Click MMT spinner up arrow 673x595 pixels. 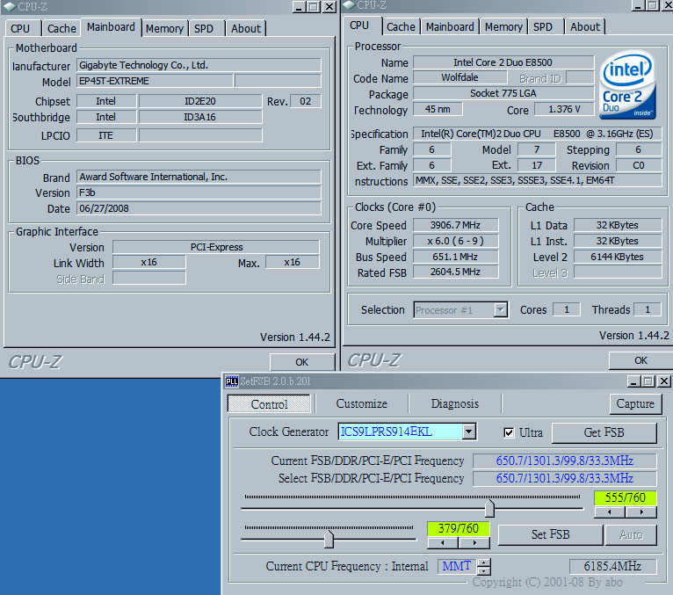coord(484,562)
